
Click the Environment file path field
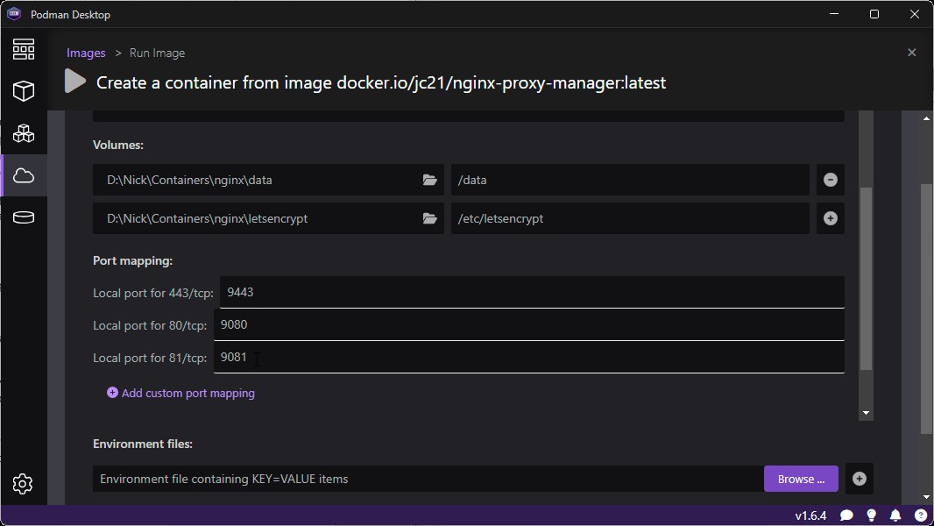(x=428, y=479)
